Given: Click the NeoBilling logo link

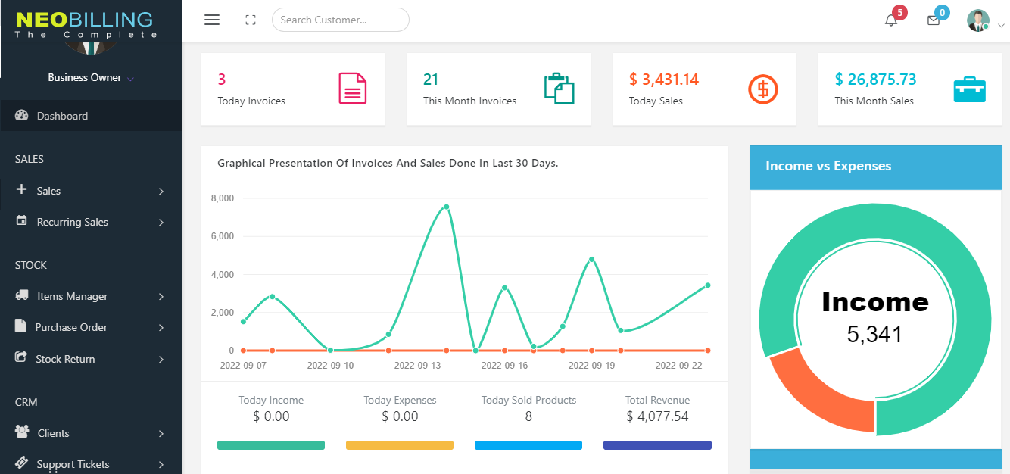Looking at the screenshot, I should 84,23.
